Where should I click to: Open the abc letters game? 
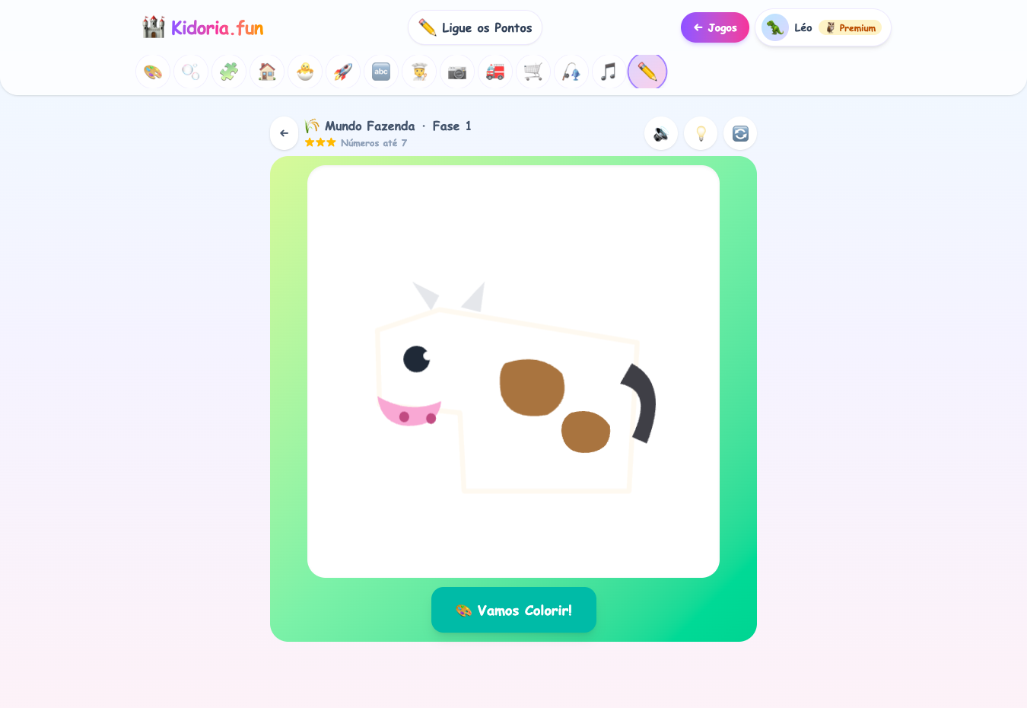[381, 72]
